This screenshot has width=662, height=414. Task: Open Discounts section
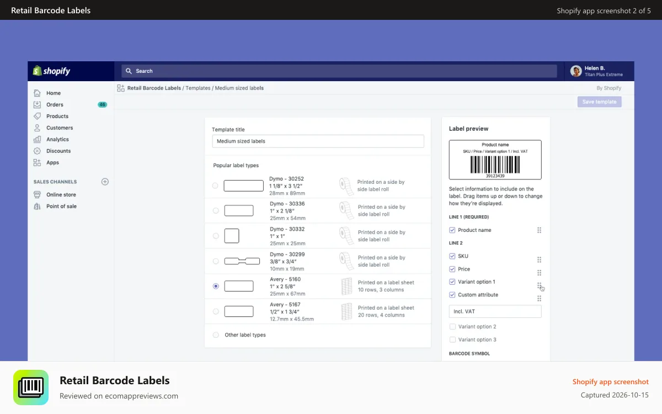pyautogui.click(x=58, y=151)
